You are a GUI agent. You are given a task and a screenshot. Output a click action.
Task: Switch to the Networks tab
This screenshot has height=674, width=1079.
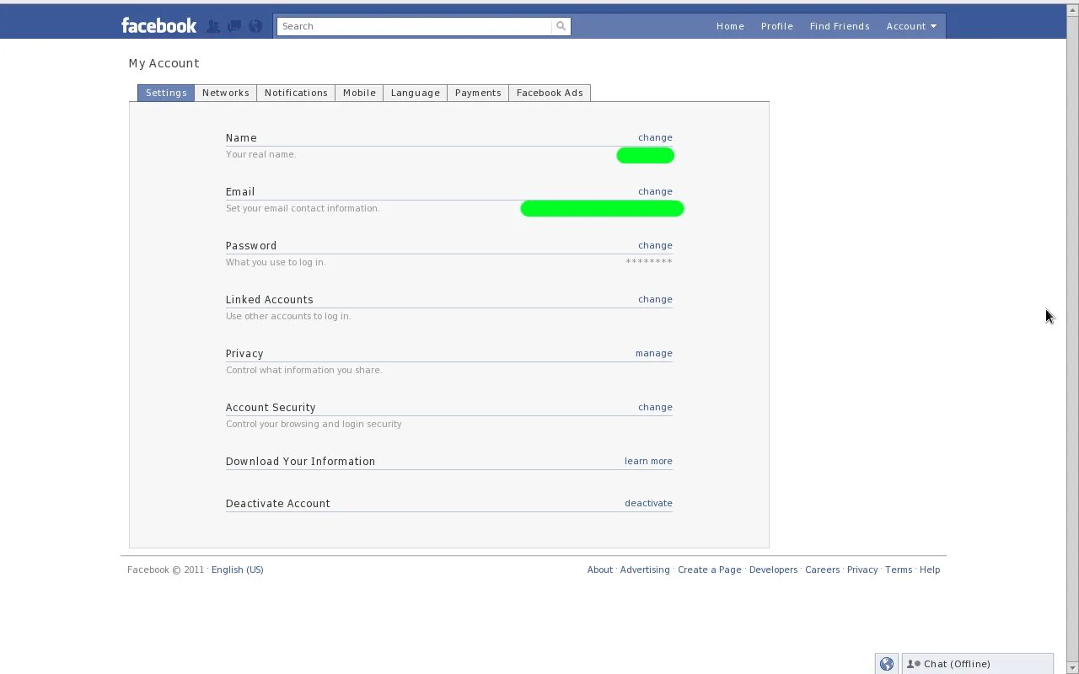[225, 93]
